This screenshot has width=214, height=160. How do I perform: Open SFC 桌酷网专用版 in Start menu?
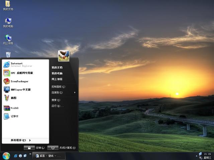coord(25,73)
